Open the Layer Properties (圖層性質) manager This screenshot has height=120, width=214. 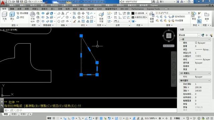pos(152,17)
